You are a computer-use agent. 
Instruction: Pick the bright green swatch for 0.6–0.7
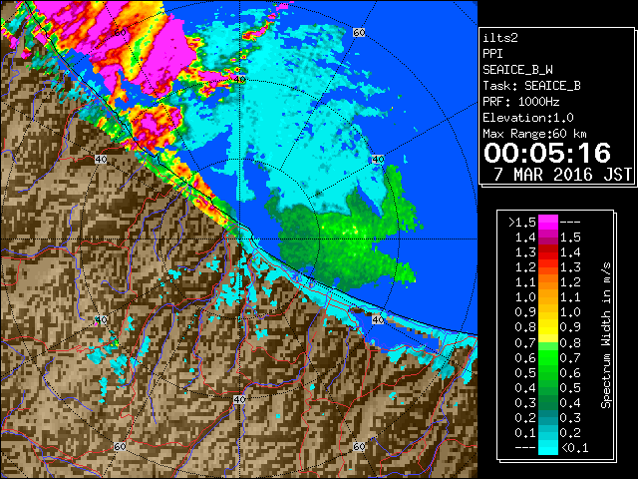[x=548, y=357]
